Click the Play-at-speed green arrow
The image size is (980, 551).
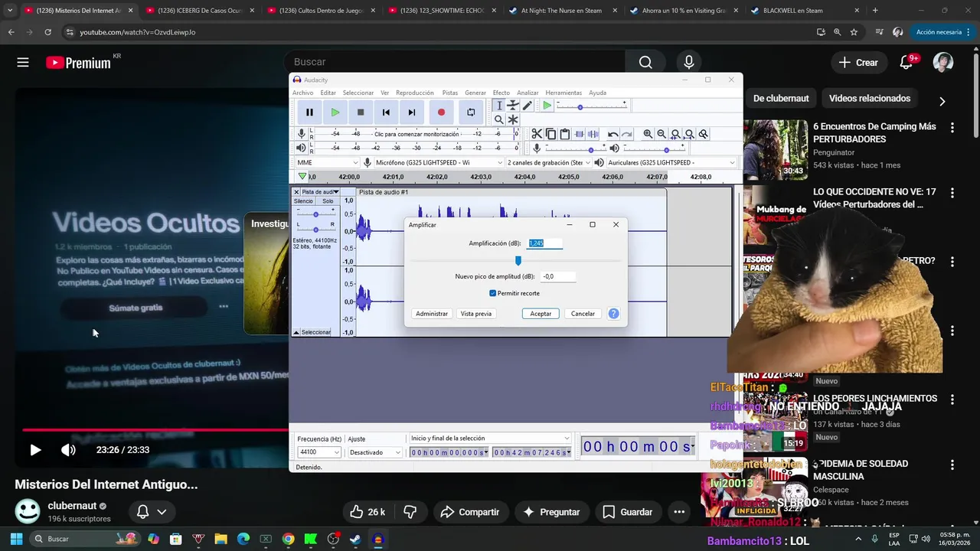tap(547, 106)
